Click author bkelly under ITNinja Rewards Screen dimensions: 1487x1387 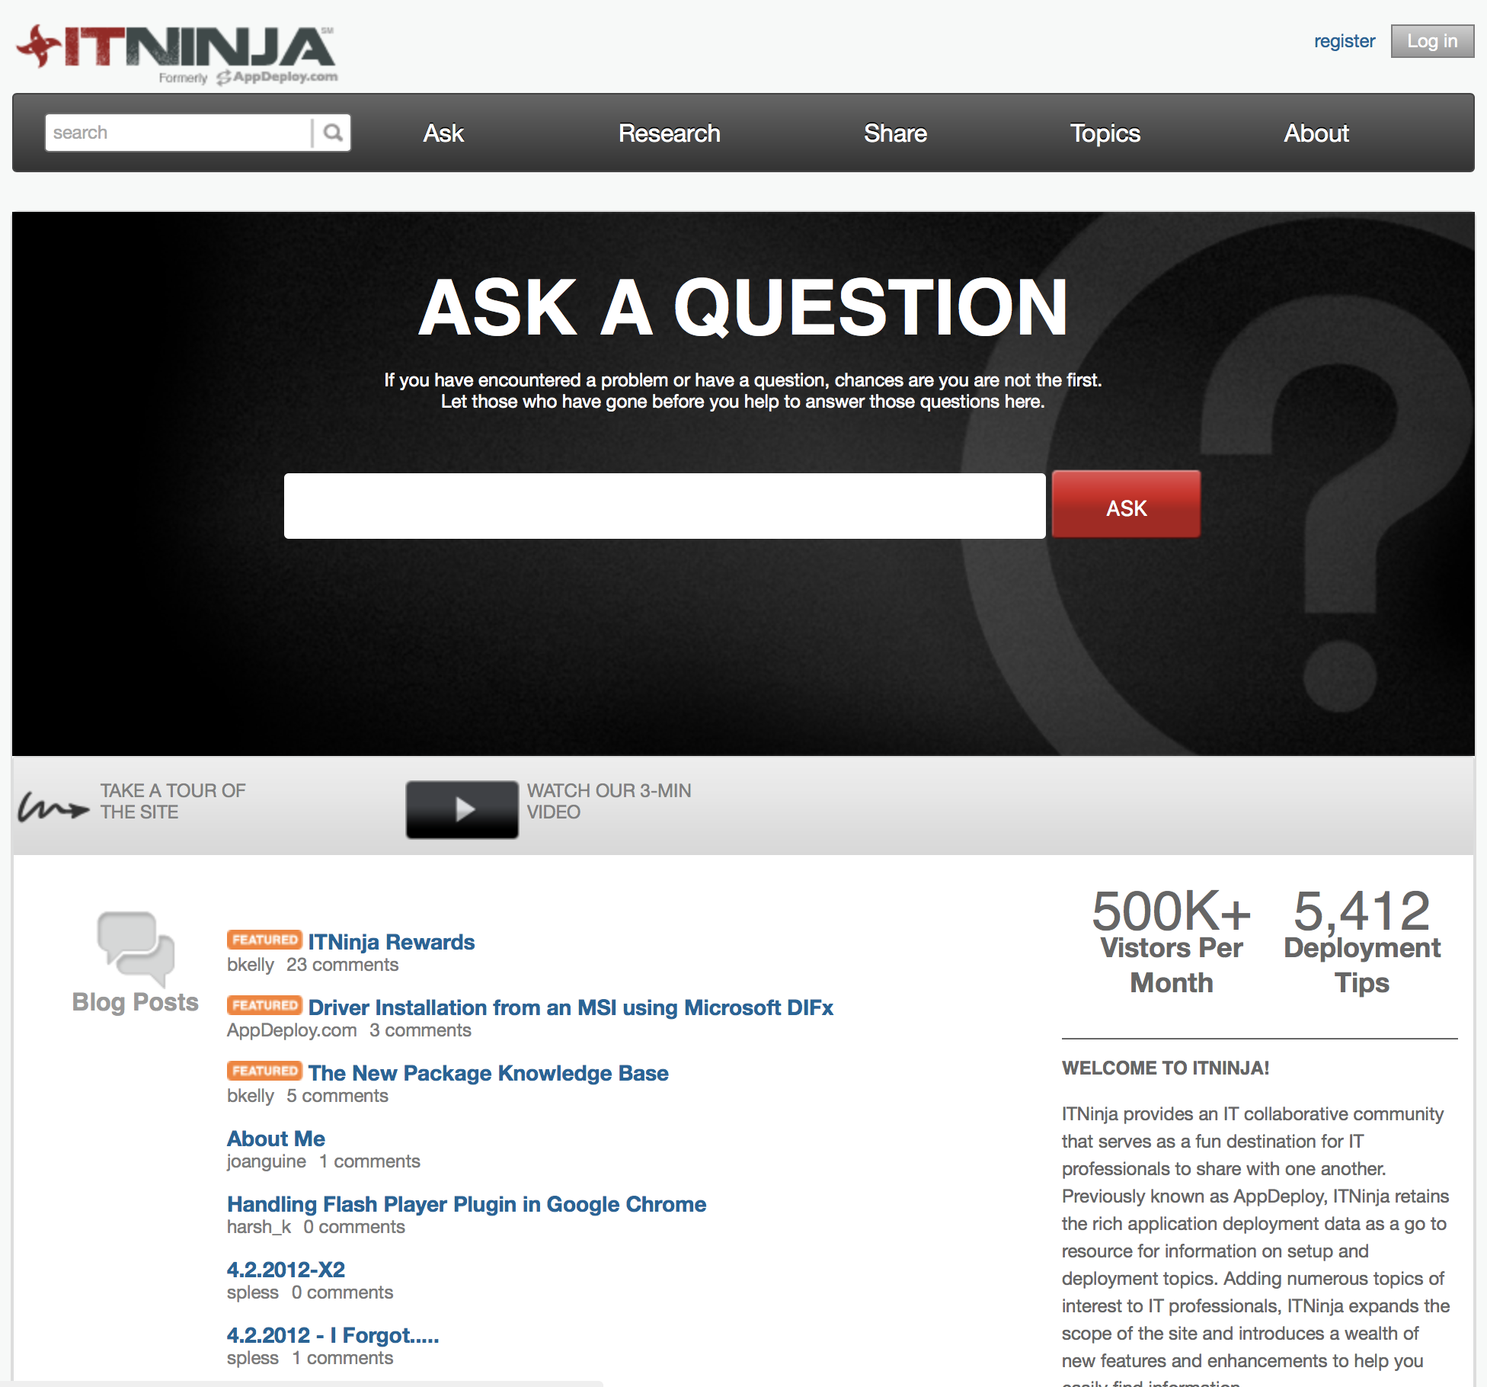click(251, 965)
